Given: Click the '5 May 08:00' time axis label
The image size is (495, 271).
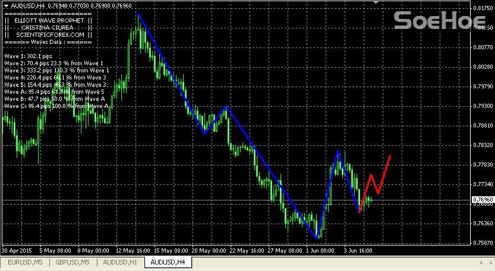Looking at the screenshot, I should [x=55, y=251].
